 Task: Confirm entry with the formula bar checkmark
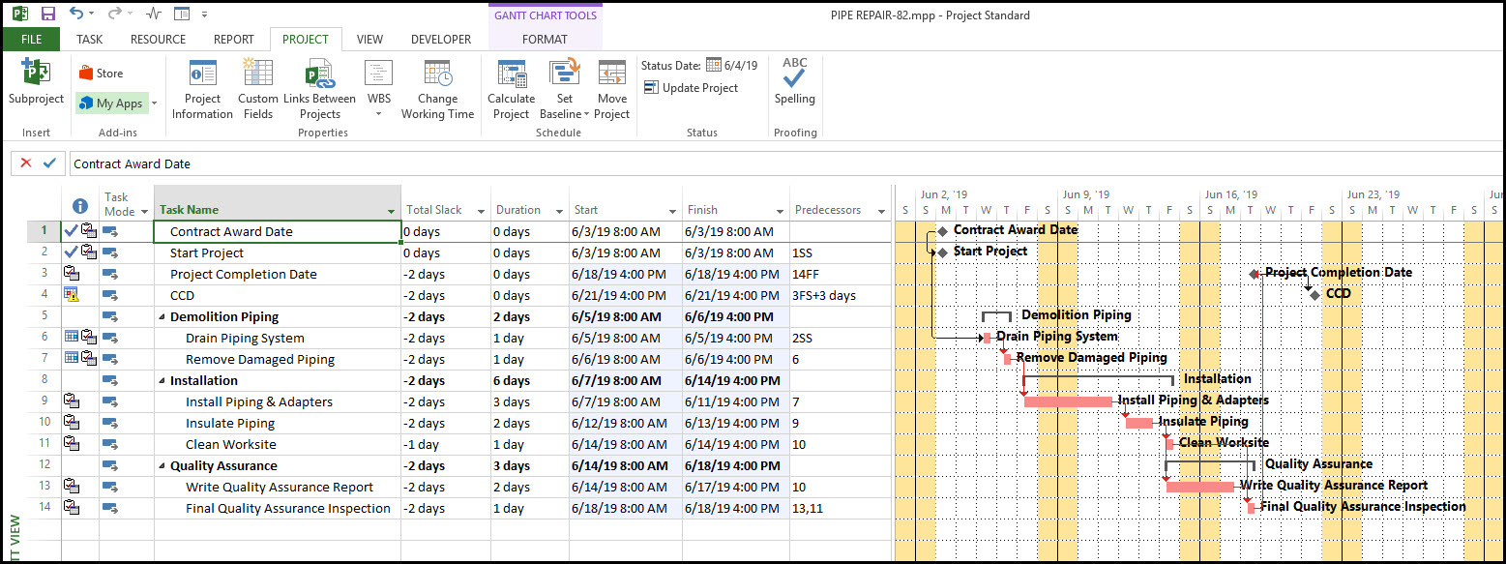tap(49, 163)
